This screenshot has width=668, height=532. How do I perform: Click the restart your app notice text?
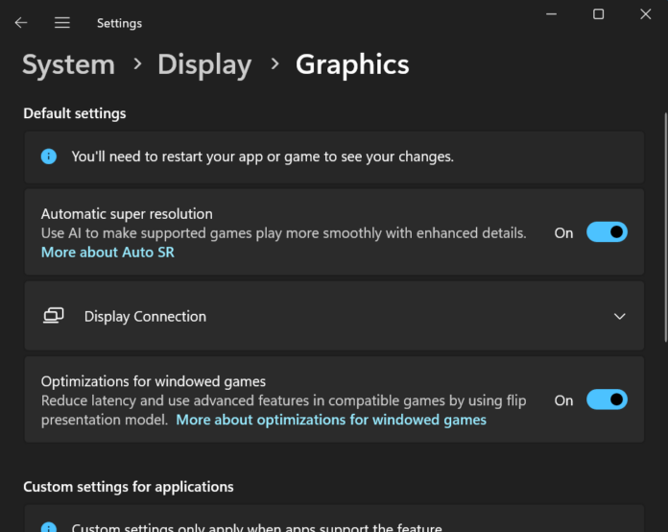tap(262, 156)
